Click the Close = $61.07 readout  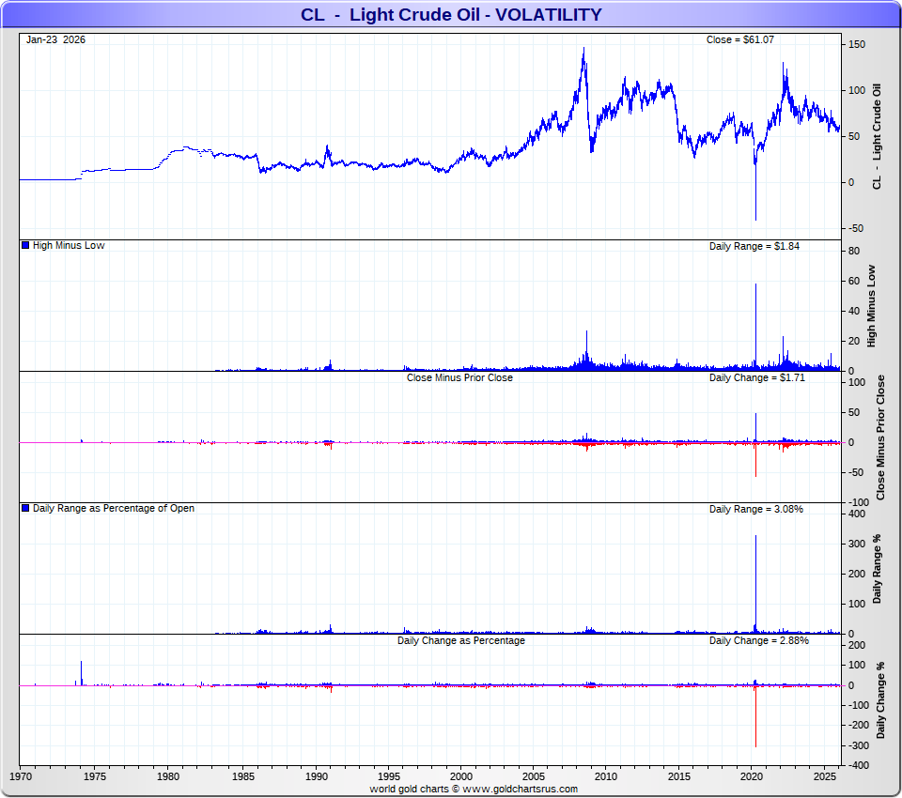739,40
